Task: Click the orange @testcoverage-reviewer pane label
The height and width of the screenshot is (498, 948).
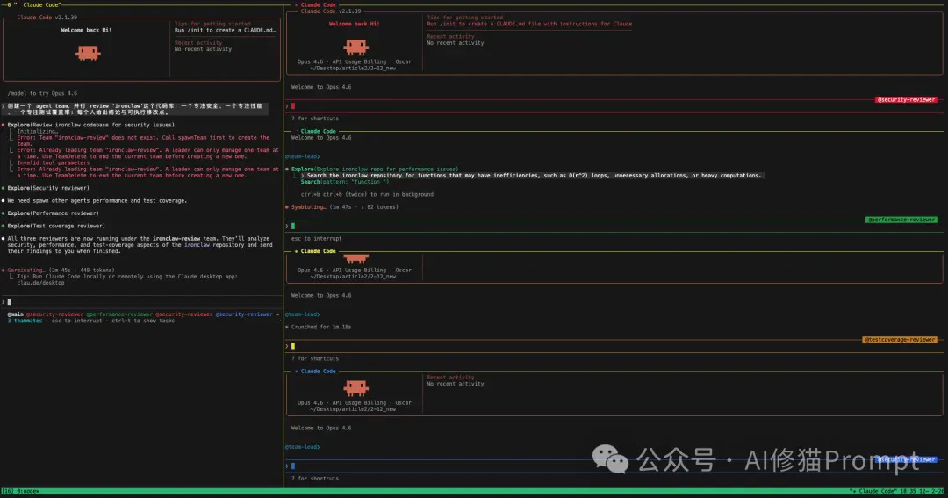Action: point(900,339)
